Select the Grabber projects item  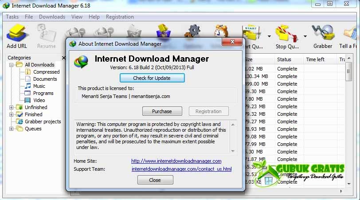43,122
